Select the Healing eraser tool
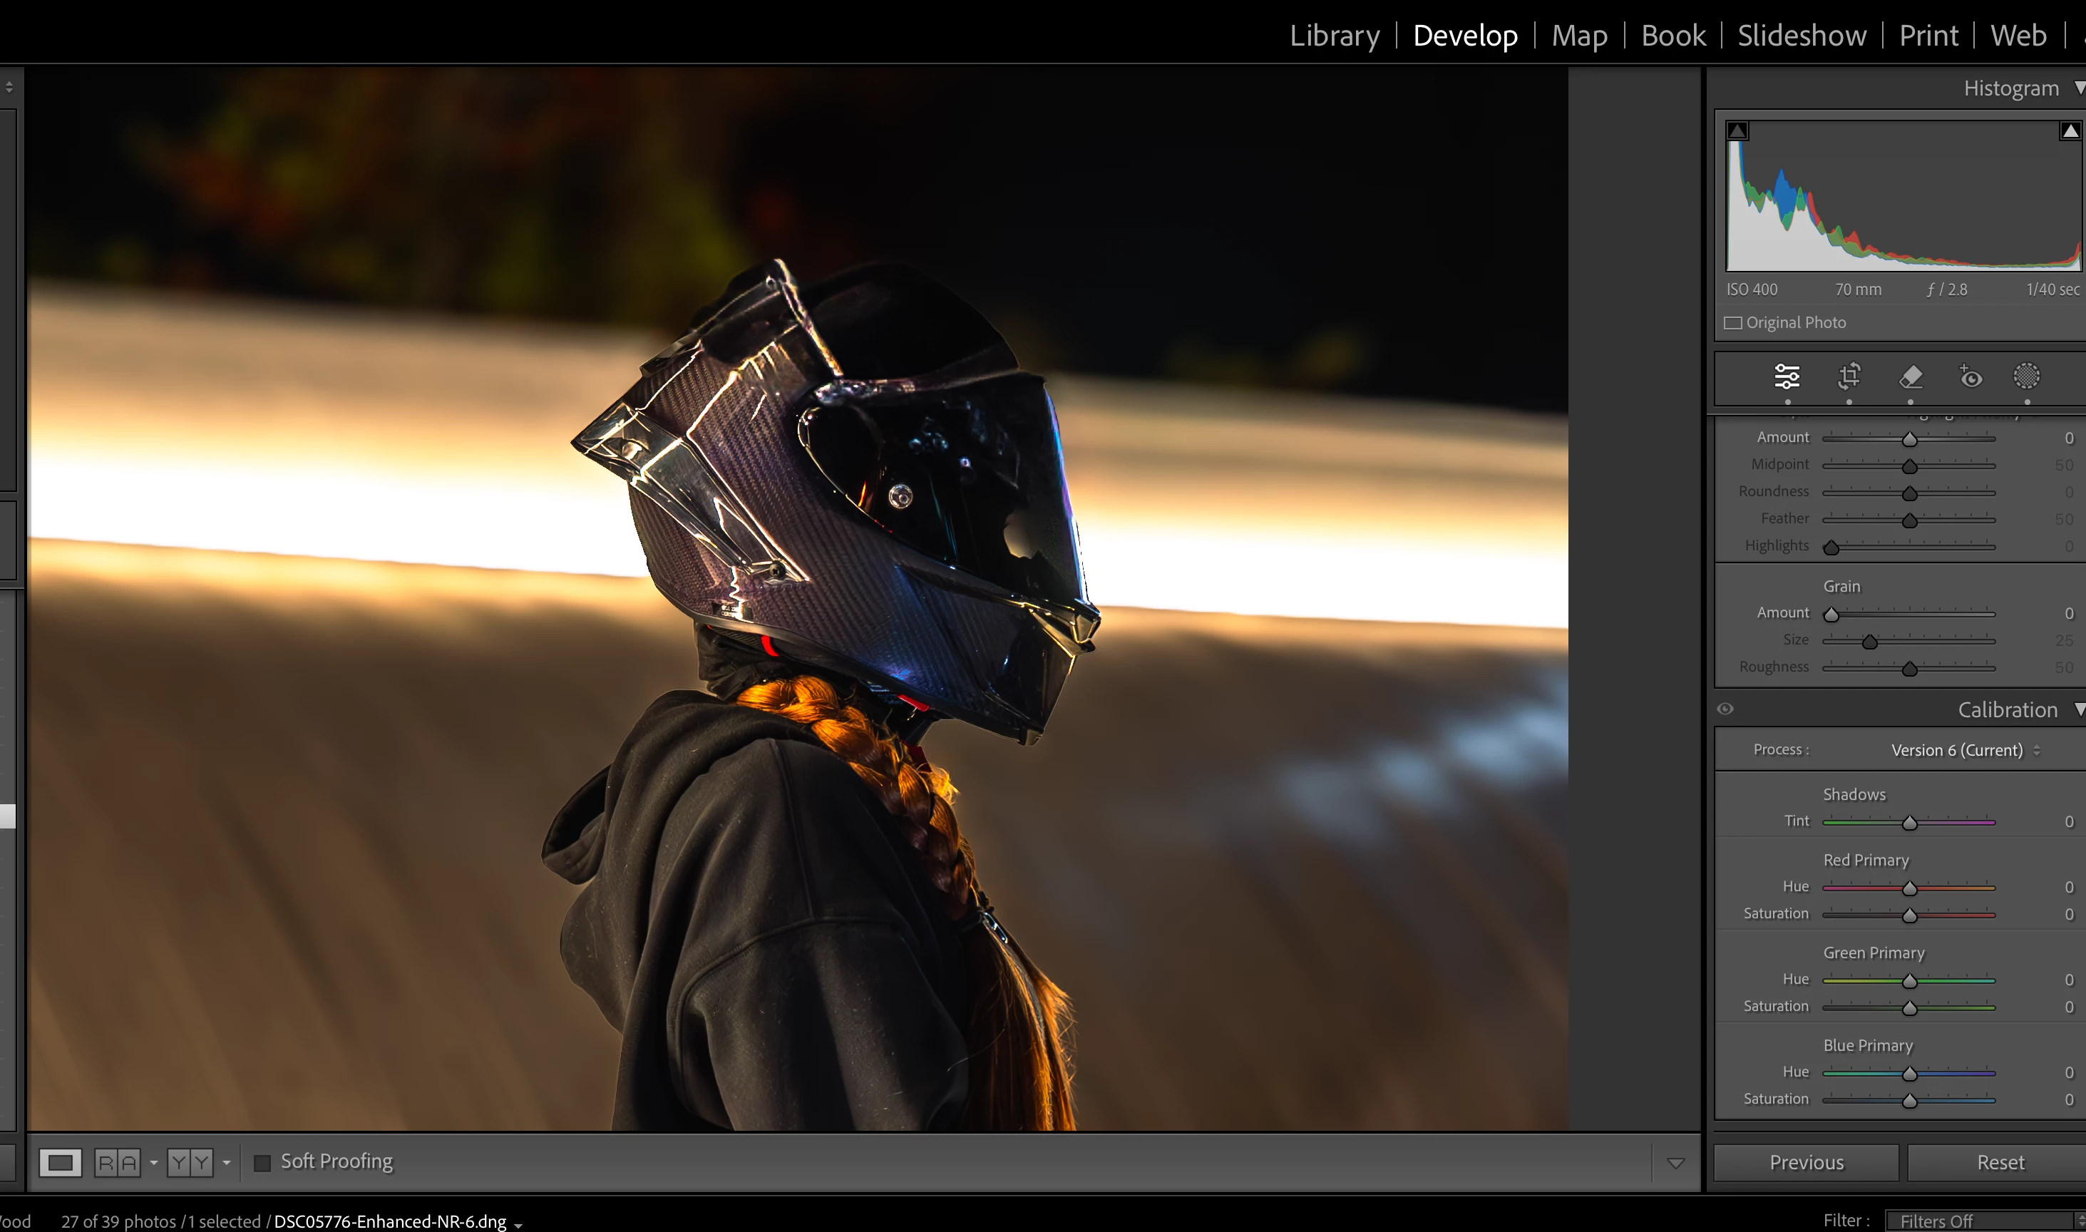This screenshot has height=1232, width=2086. pos(1910,377)
